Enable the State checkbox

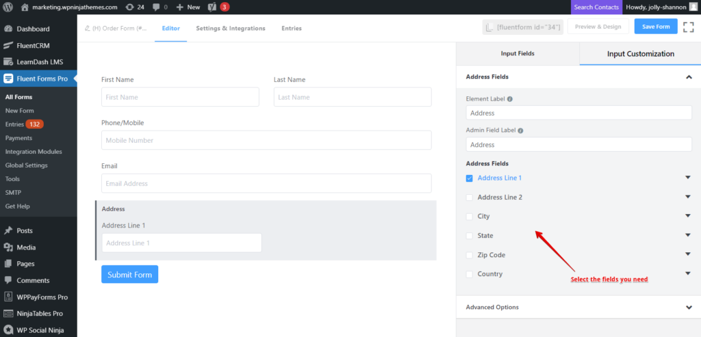coord(470,236)
